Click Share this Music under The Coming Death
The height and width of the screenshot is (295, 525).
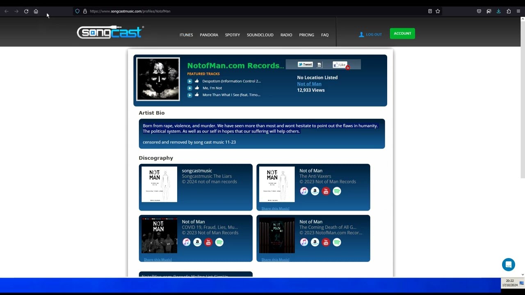(x=275, y=260)
